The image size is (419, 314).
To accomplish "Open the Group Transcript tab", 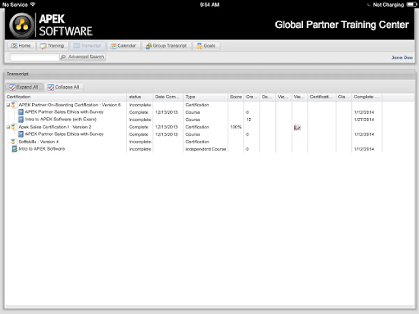I will coord(167,46).
